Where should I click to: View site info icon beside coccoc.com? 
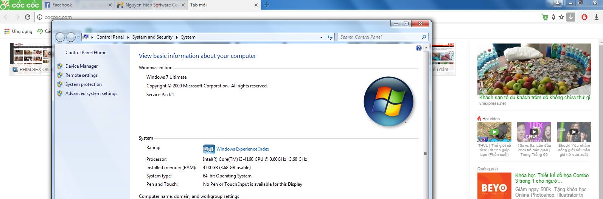pos(40,17)
